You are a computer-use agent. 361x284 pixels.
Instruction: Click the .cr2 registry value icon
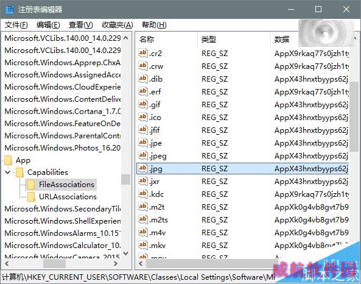(142, 53)
